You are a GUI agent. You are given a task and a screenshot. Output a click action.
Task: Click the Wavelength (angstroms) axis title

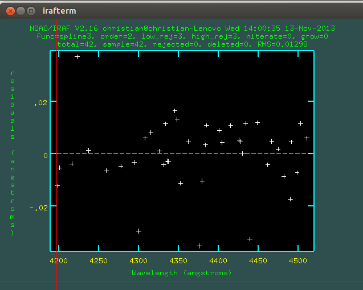[x=182, y=273]
